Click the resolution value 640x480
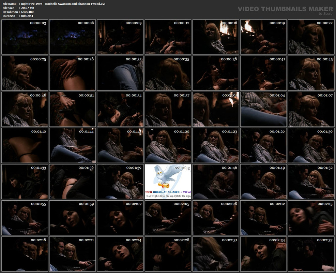Screen dimensions: 336x273 (x=27, y=12)
